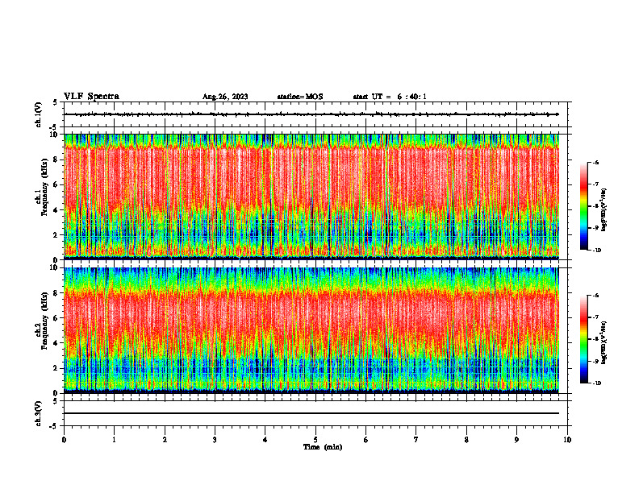
Task: Click the "VLF Spectra" plot title
Action: (91, 97)
